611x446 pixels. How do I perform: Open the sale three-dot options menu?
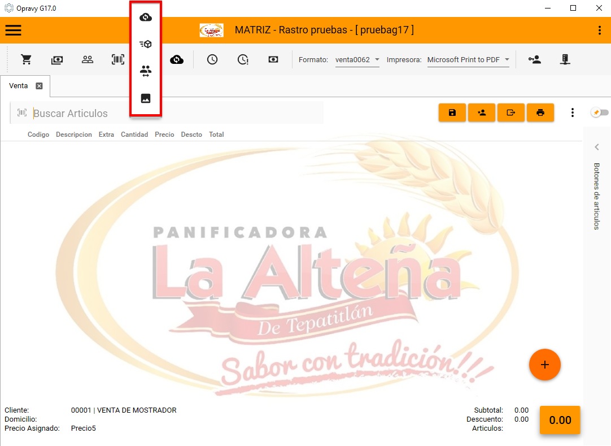573,112
